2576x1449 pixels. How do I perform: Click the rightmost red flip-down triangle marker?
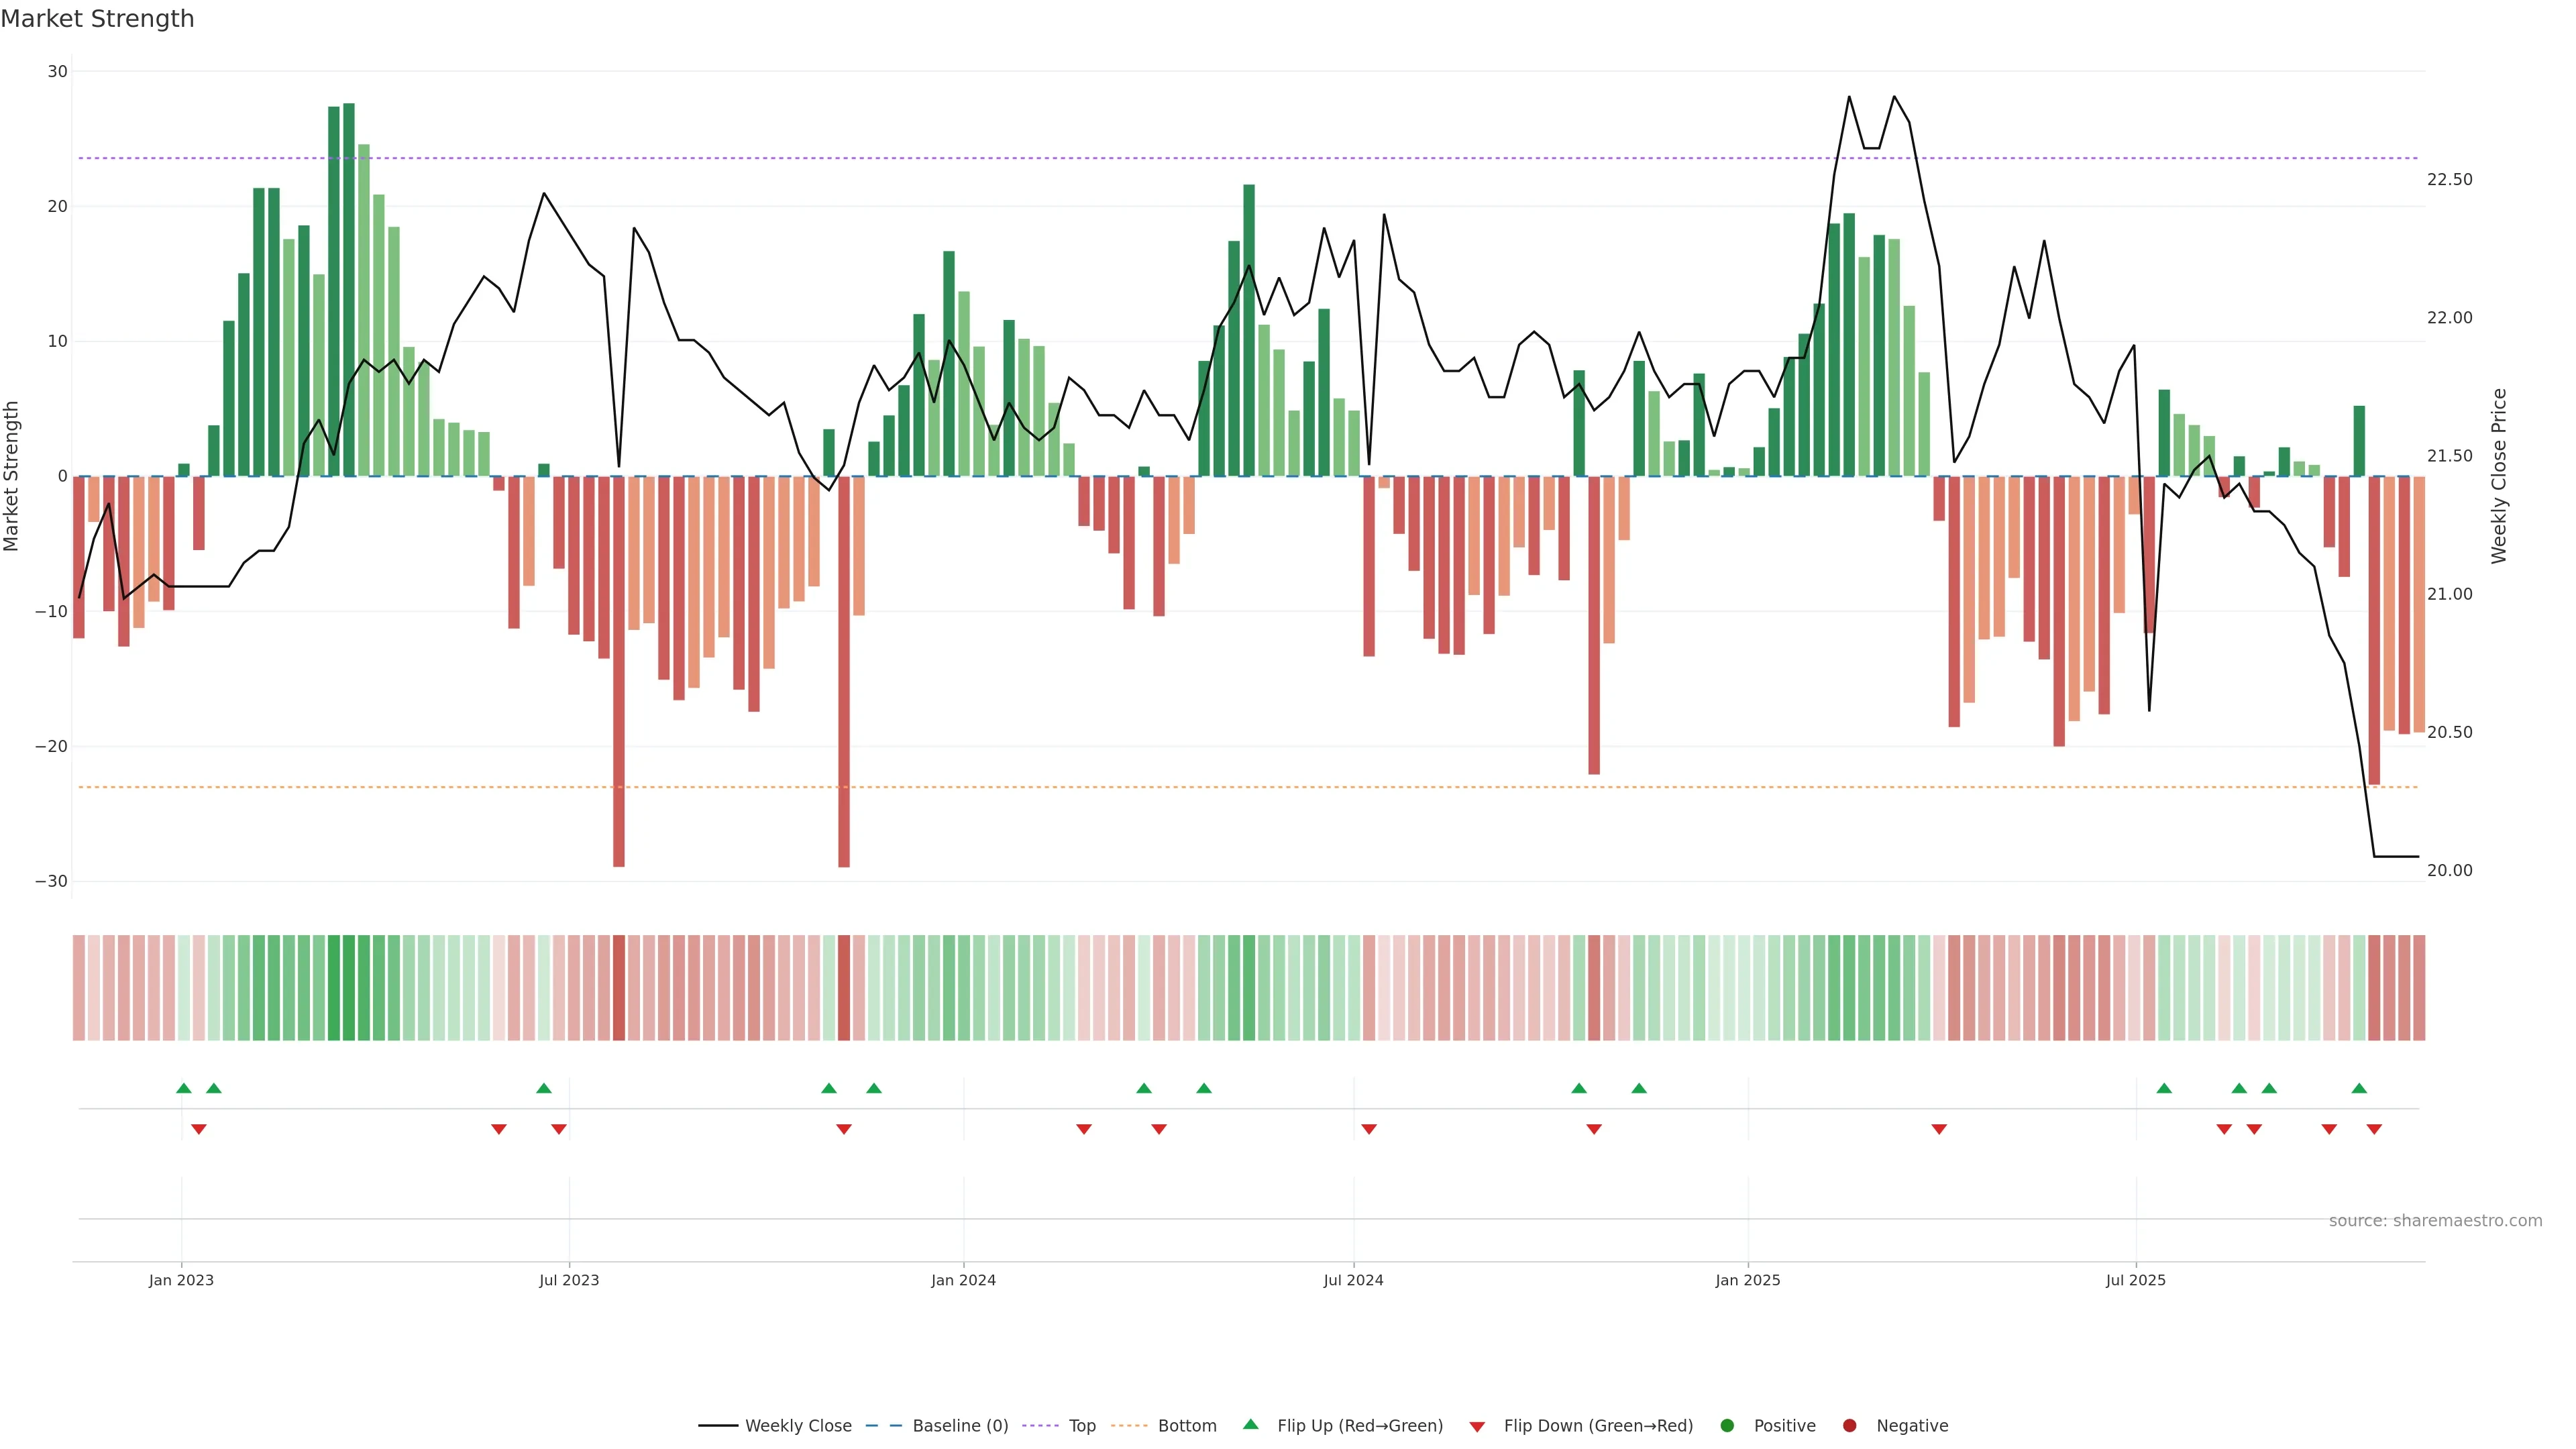[x=2374, y=1129]
